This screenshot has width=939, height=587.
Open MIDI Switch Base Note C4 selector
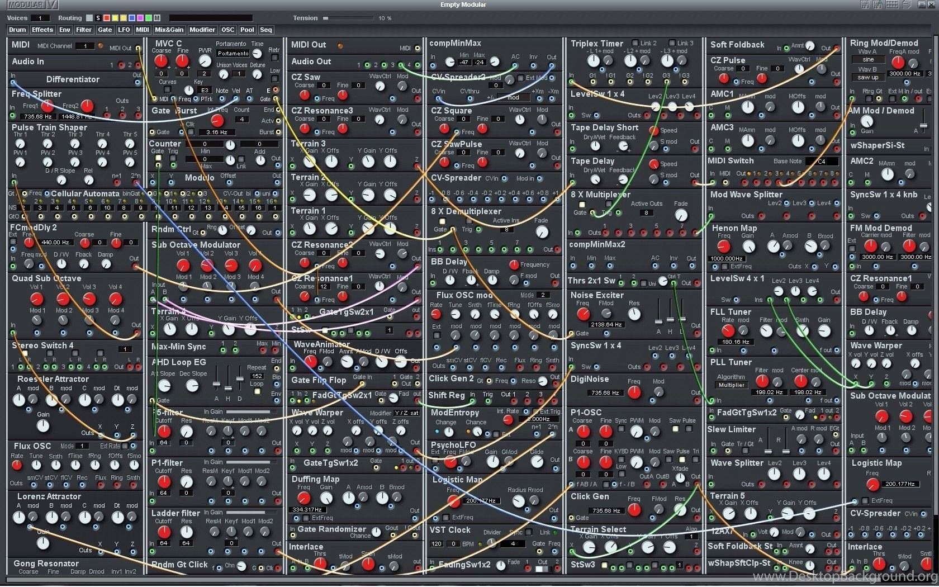[x=822, y=161]
